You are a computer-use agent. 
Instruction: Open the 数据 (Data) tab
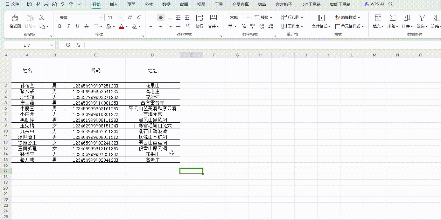point(166,5)
